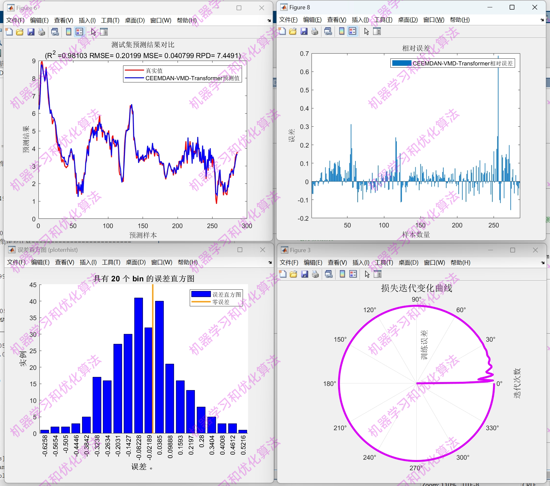Toggle Insert Colorbar in Figure 6 toolbar

[69, 32]
